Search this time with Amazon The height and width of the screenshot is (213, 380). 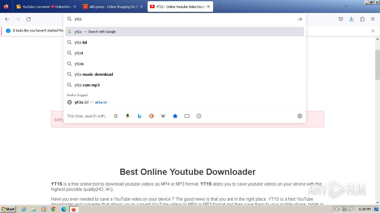point(128,116)
